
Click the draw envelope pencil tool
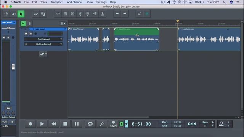35,14
